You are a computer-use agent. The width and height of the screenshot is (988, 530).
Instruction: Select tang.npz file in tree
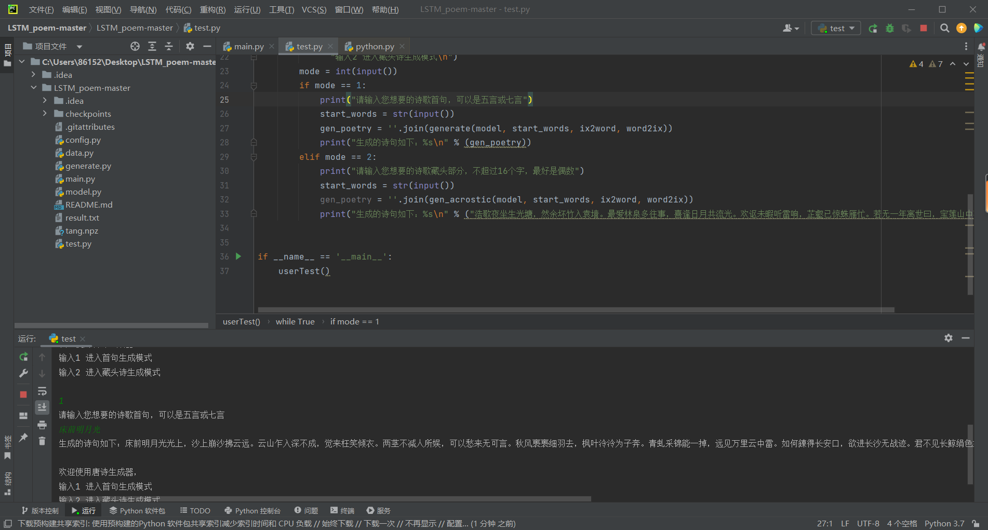click(82, 230)
